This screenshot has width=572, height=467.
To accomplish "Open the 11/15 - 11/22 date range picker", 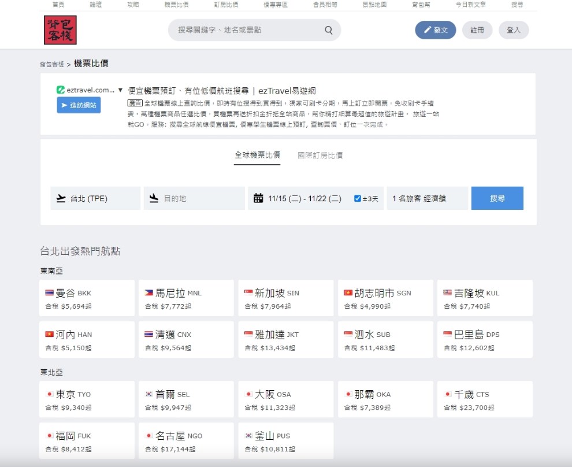I will pyautogui.click(x=304, y=198).
